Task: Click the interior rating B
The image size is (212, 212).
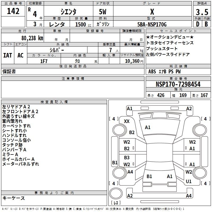Action: pos(206,24)
